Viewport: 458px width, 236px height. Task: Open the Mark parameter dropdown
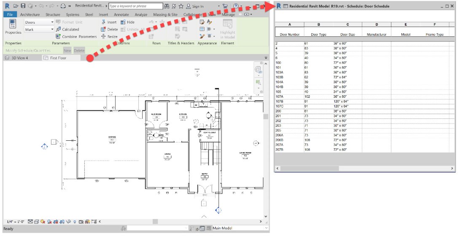52,29
